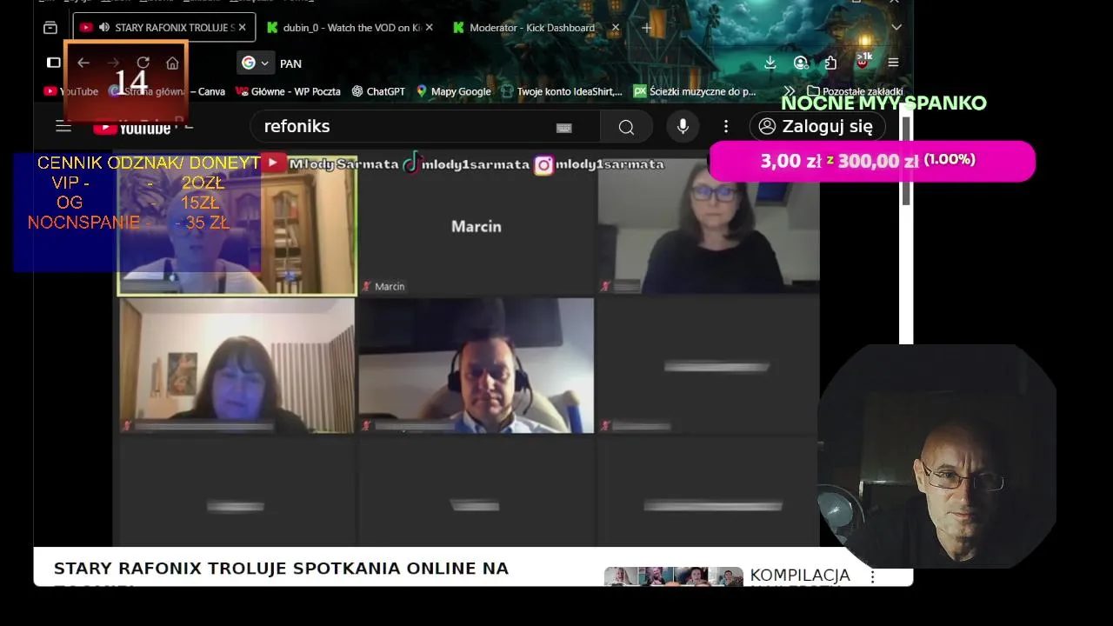Close the STARY RAFONIX TROLUJE tab
The width and height of the screenshot is (1113, 626).
[x=242, y=28]
